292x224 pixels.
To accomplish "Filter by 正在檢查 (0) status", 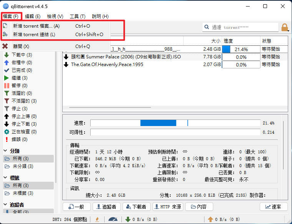I will [24, 132].
